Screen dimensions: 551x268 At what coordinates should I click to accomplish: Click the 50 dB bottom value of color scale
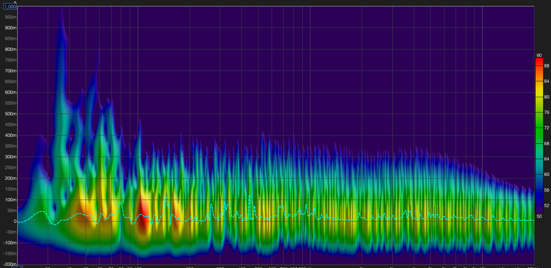coord(539,216)
